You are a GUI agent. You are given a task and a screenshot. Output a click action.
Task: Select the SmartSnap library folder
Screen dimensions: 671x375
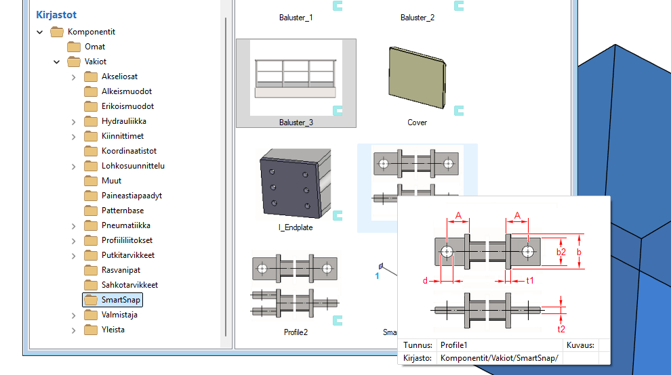click(121, 300)
